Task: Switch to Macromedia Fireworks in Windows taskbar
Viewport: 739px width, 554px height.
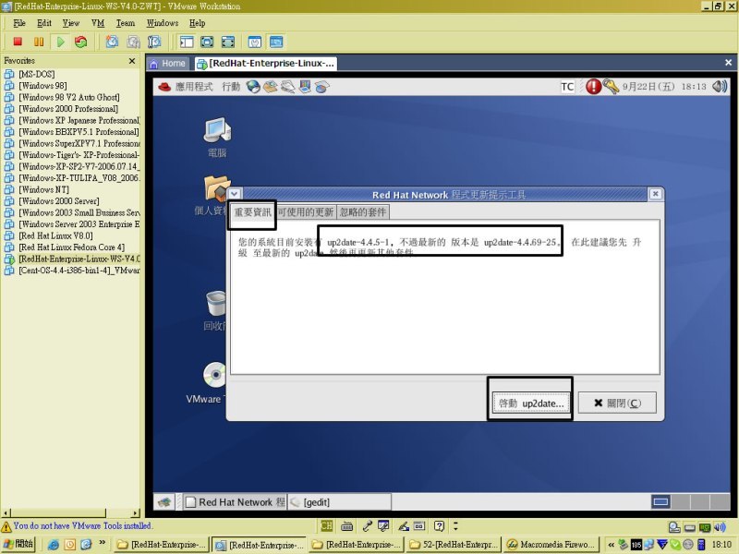Action: coord(550,544)
